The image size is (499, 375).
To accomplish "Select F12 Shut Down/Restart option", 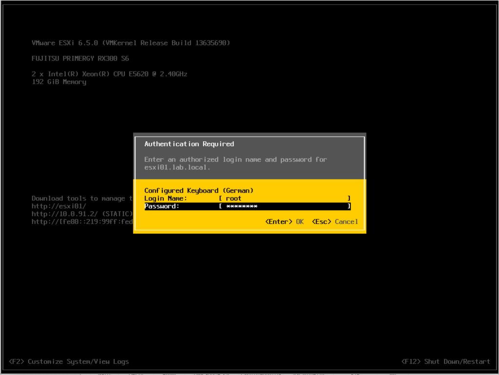I will [445, 362].
